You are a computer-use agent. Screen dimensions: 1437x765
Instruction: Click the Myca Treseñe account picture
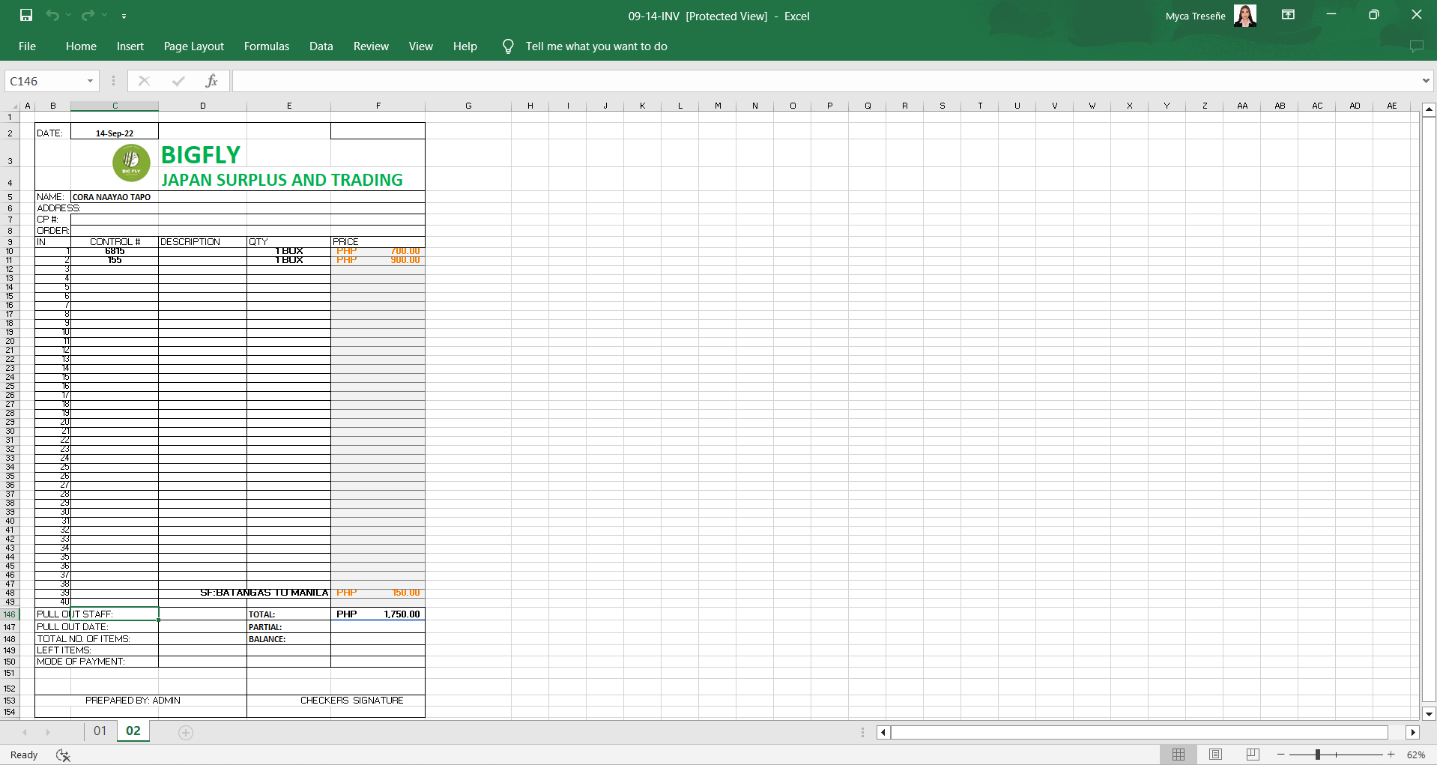click(1244, 16)
